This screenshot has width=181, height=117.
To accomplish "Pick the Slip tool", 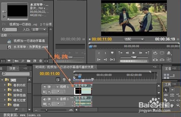I will 172,100.
